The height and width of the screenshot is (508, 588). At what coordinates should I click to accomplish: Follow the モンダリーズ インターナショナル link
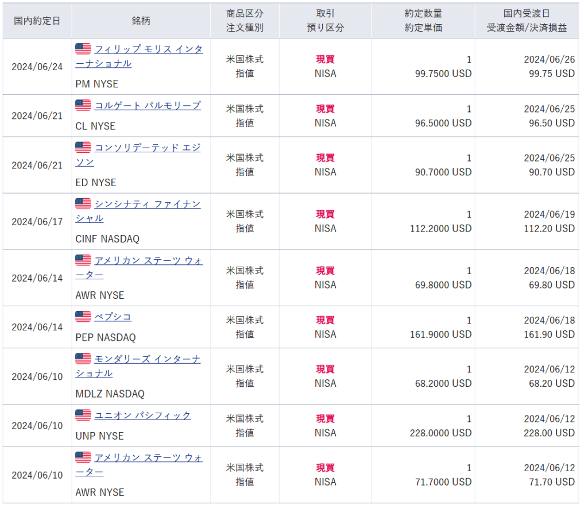[147, 360]
